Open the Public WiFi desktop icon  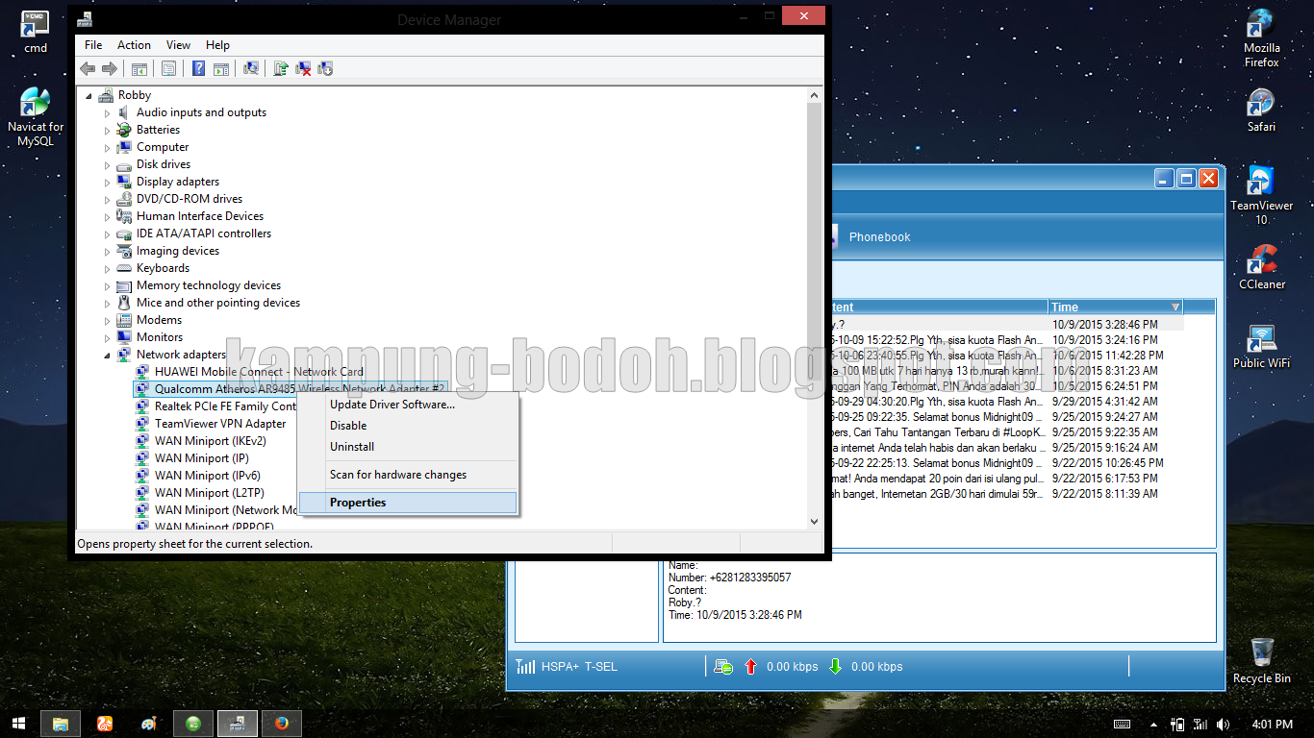pyautogui.click(x=1261, y=347)
